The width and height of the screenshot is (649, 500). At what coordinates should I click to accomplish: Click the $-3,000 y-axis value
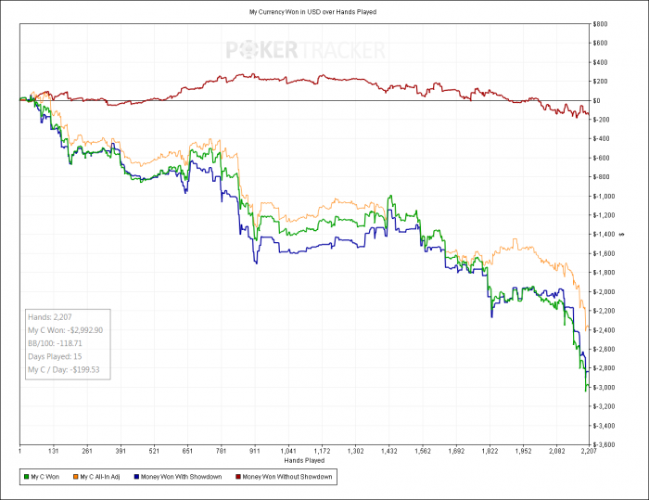(604, 388)
